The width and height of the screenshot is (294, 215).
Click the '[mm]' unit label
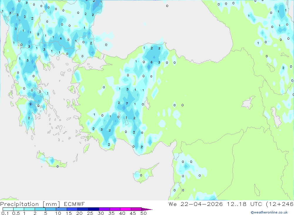click(51, 204)
